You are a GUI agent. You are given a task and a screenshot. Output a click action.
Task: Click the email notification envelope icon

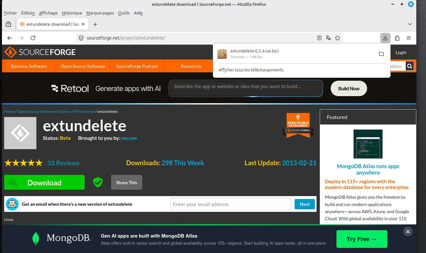(12, 204)
